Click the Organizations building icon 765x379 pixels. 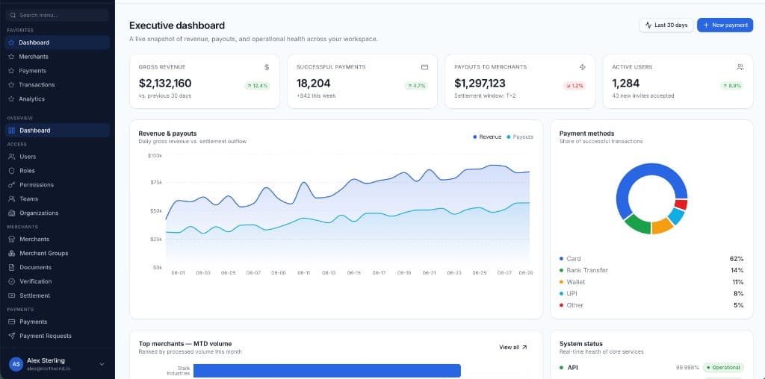[12, 213]
